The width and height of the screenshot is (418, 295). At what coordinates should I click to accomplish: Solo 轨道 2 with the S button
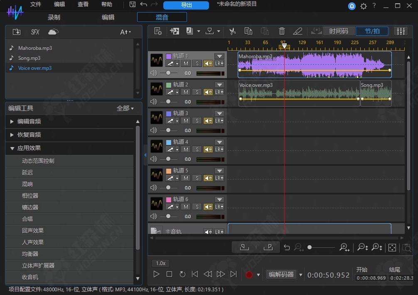click(x=197, y=92)
